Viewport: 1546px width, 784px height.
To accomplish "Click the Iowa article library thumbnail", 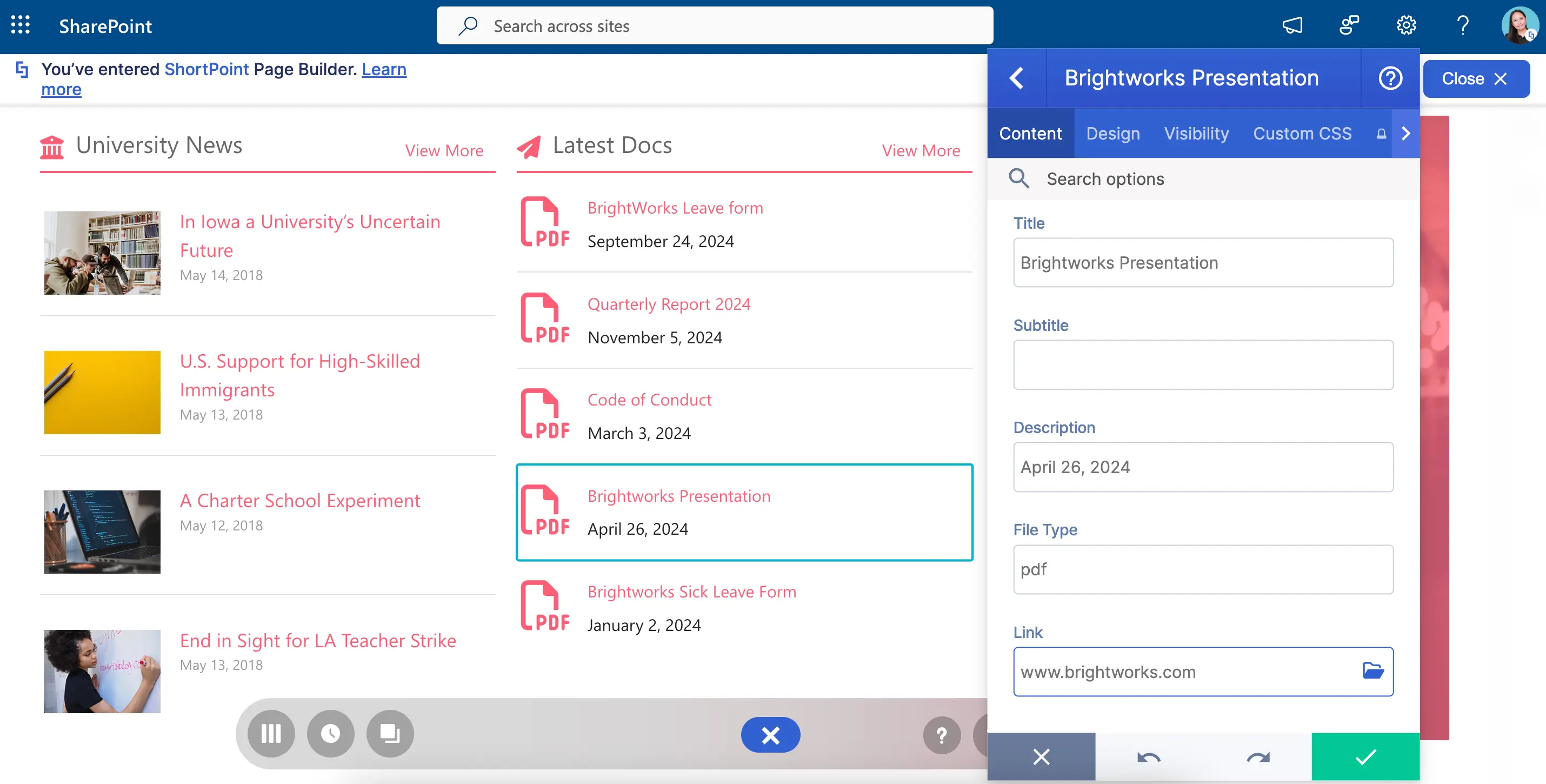I will (102, 253).
